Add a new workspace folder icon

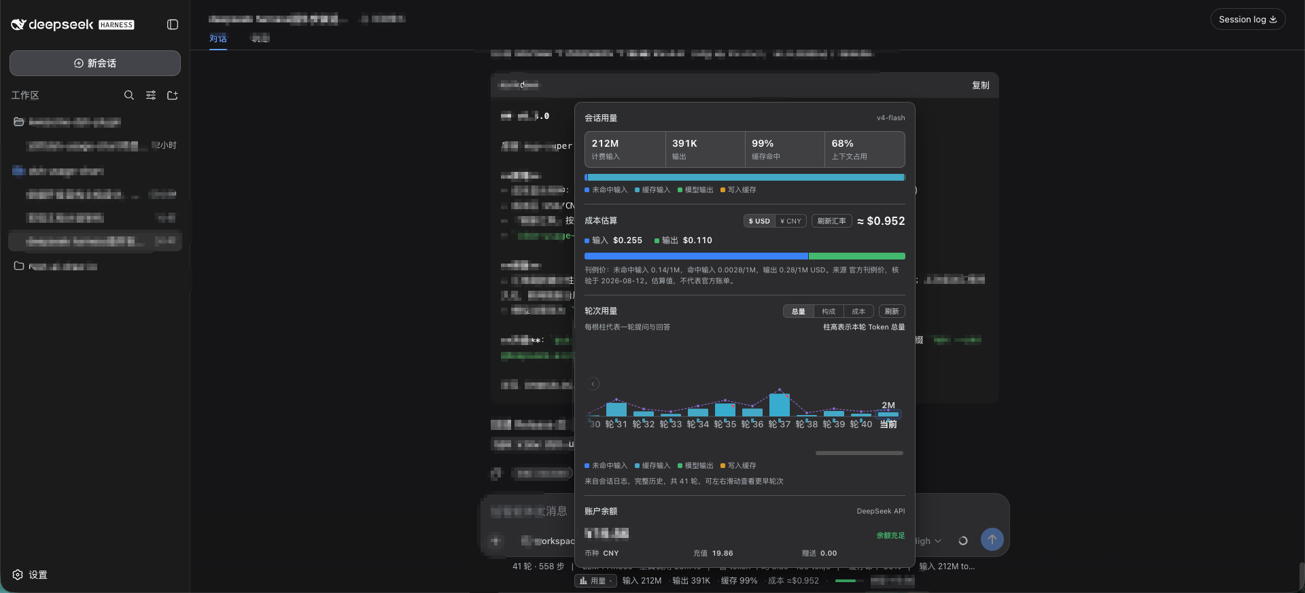173,95
